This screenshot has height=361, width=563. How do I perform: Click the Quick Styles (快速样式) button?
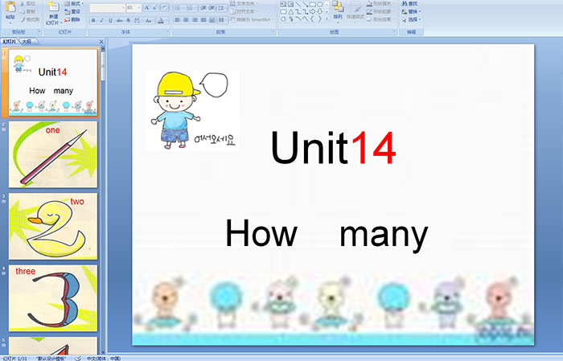355,10
